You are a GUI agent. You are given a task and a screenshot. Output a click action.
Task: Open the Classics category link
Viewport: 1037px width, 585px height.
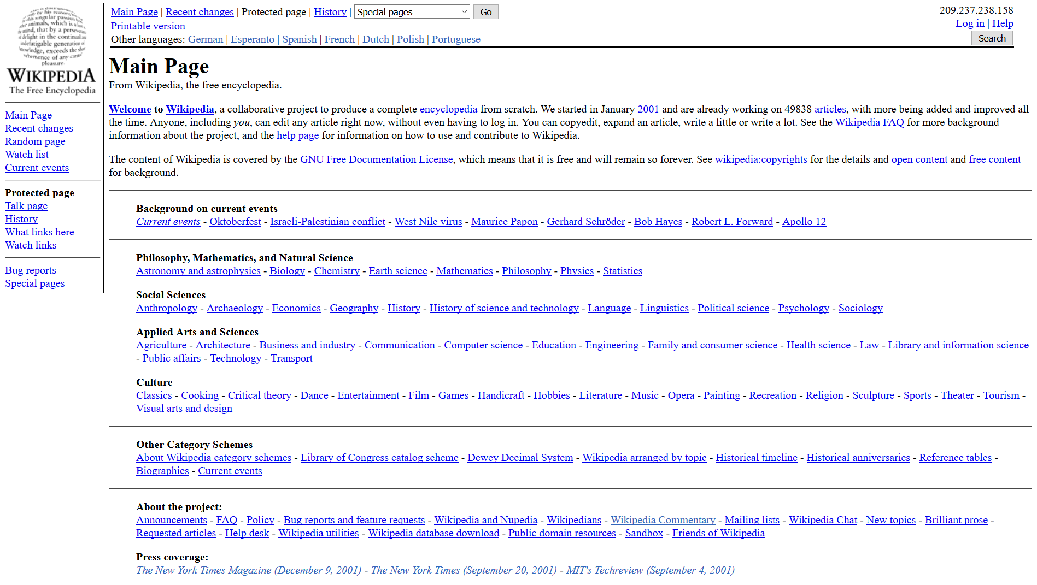tap(154, 395)
